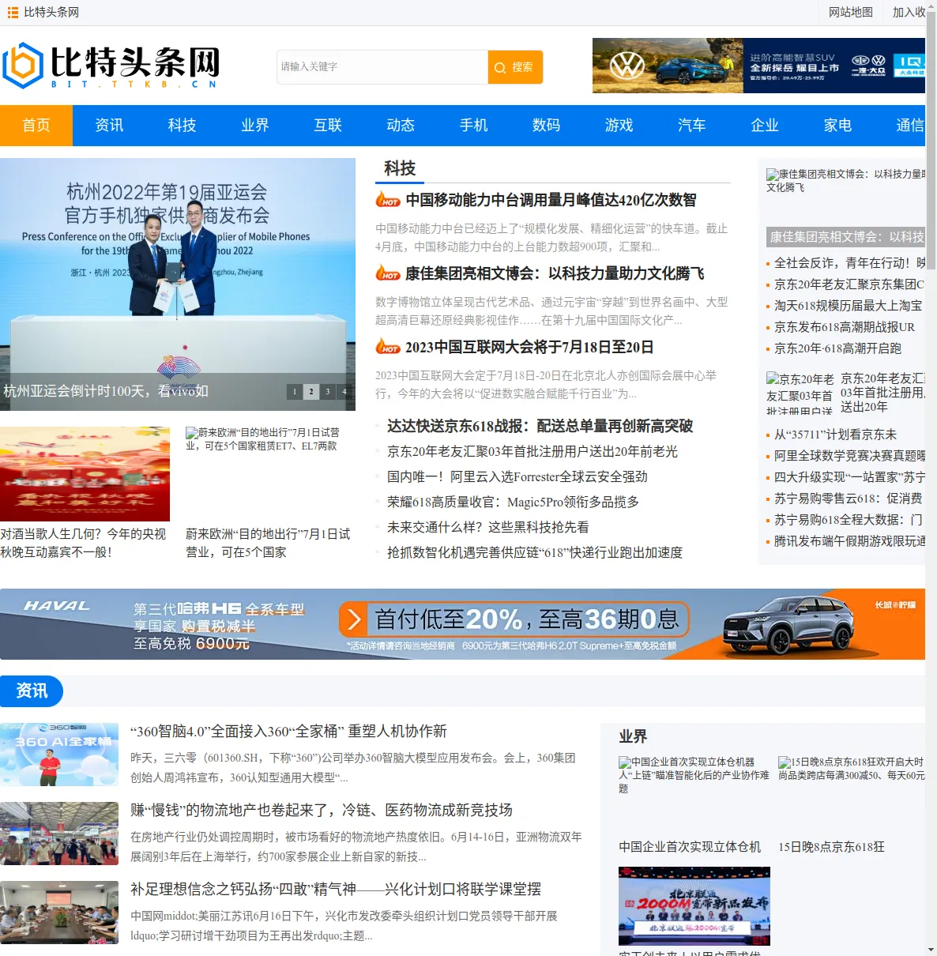
Task: Select the 游戏 navigation tab
Action: [x=619, y=126]
